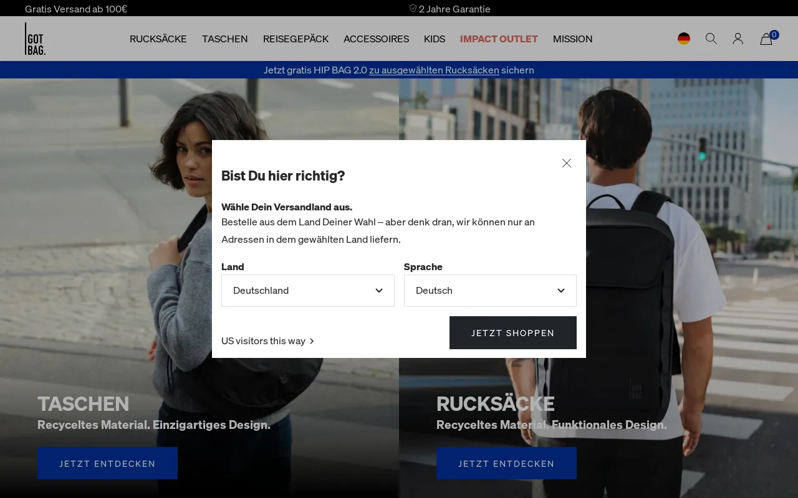
Task: Expand the Sprache dropdown showing Deutsch
Action: coord(490,291)
